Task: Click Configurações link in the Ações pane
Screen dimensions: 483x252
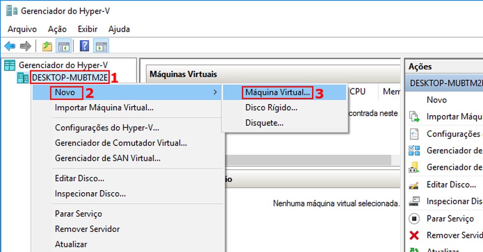Action: coord(455,134)
